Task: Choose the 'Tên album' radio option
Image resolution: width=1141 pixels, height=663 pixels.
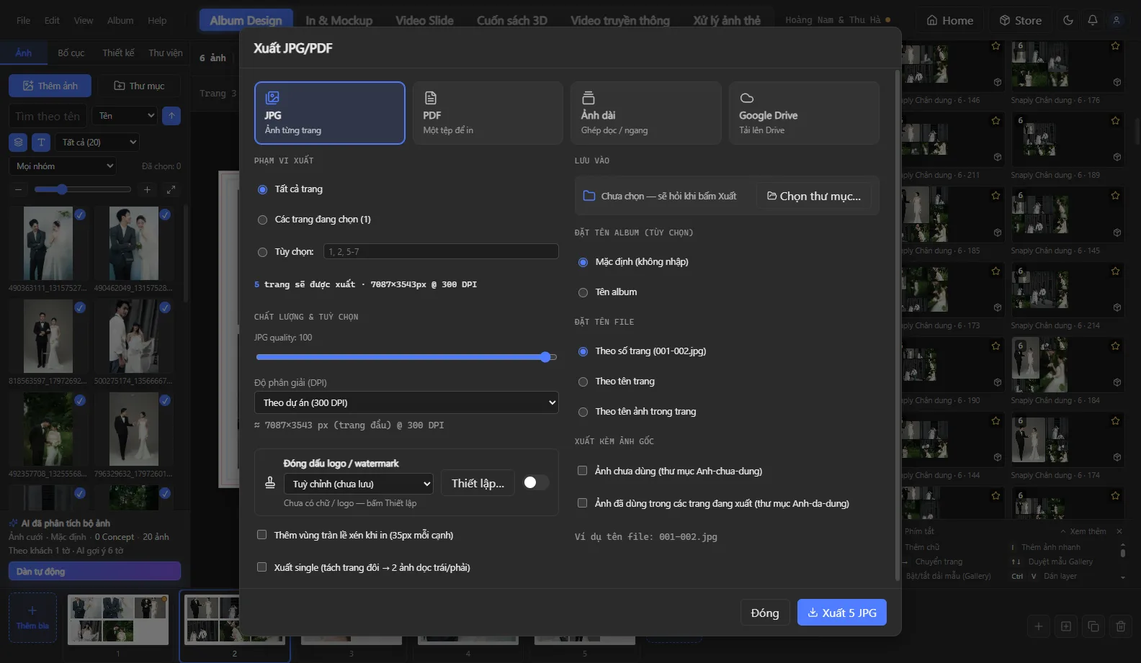Action: (x=583, y=292)
